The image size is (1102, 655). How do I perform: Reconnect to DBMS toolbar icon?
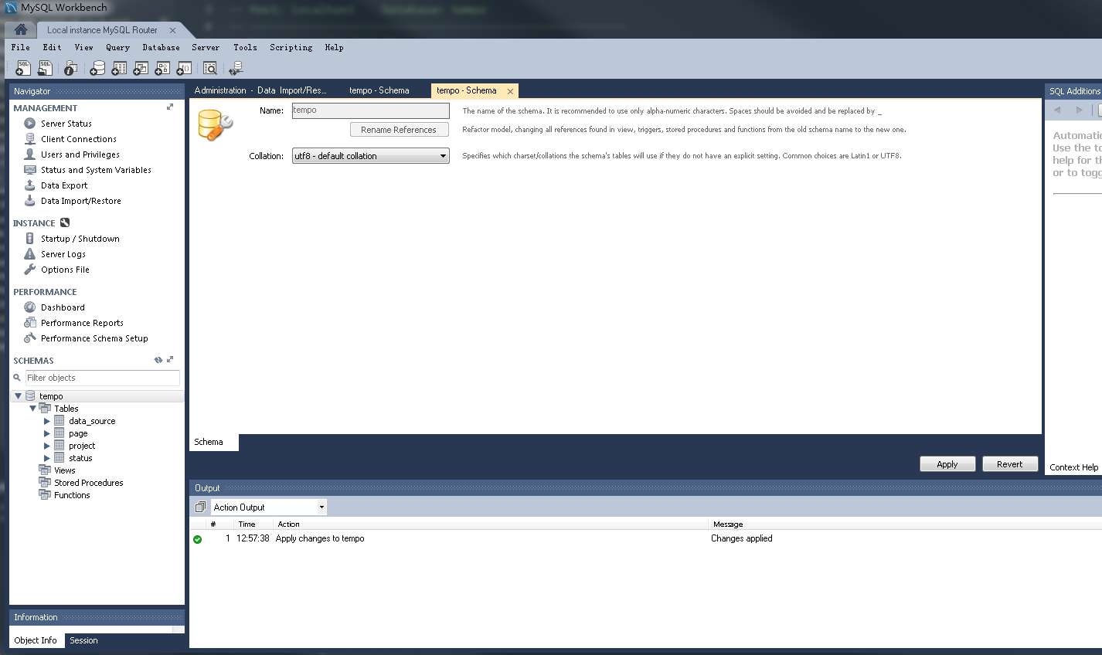point(236,69)
